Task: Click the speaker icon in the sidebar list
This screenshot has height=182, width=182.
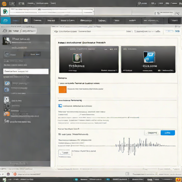Action: pos(7,106)
